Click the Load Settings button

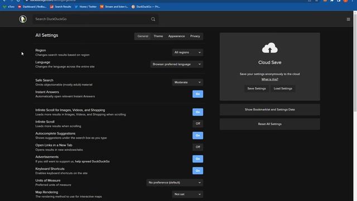pyautogui.click(x=283, y=88)
